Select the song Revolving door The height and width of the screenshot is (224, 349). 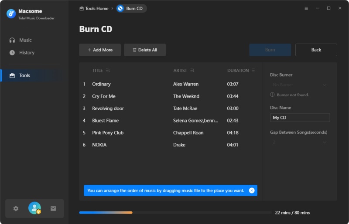(x=108, y=109)
